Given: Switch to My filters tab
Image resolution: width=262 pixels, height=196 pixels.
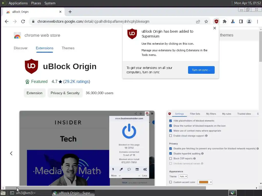Looking at the screenshot, I should pos(211,114).
